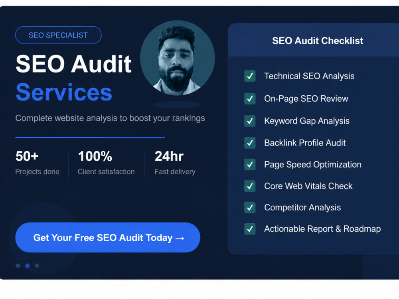Click the 'SEO Audit' white headline
Viewport: 399px width, 299px height.
click(73, 64)
